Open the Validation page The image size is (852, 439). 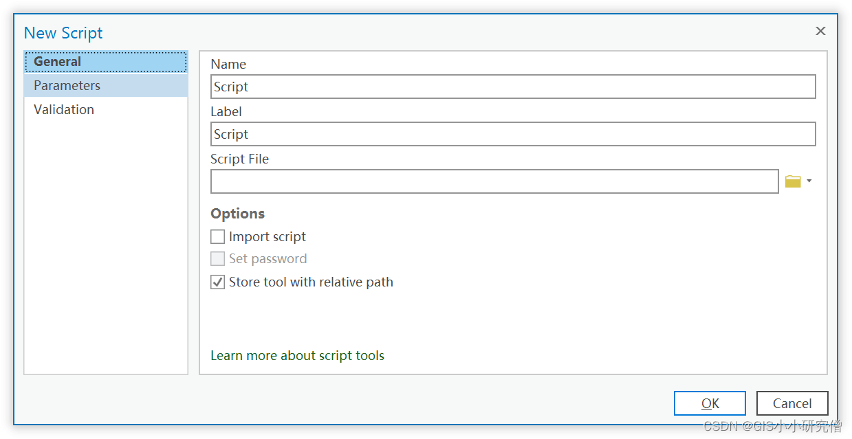coord(63,109)
